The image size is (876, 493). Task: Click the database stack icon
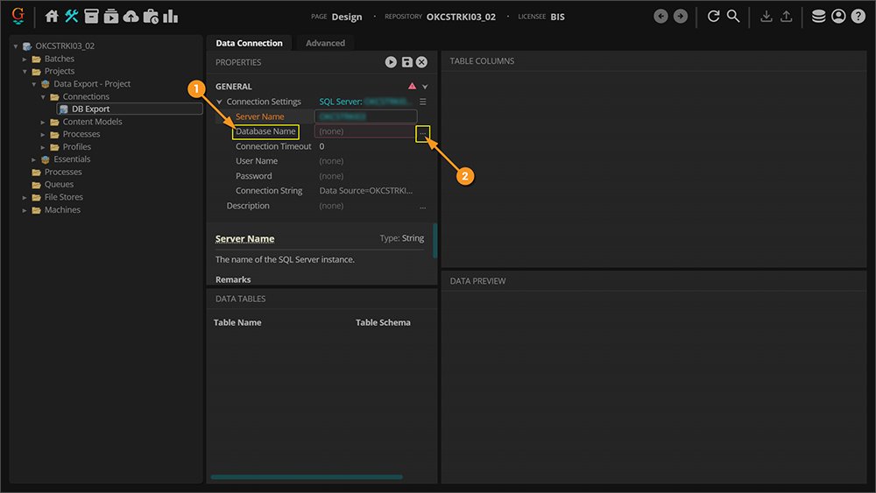click(x=818, y=17)
